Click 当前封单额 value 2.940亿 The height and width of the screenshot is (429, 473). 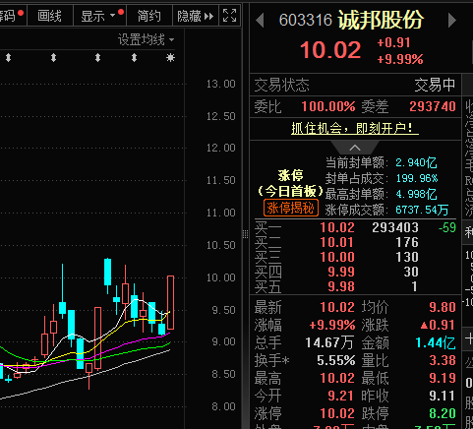(416, 162)
